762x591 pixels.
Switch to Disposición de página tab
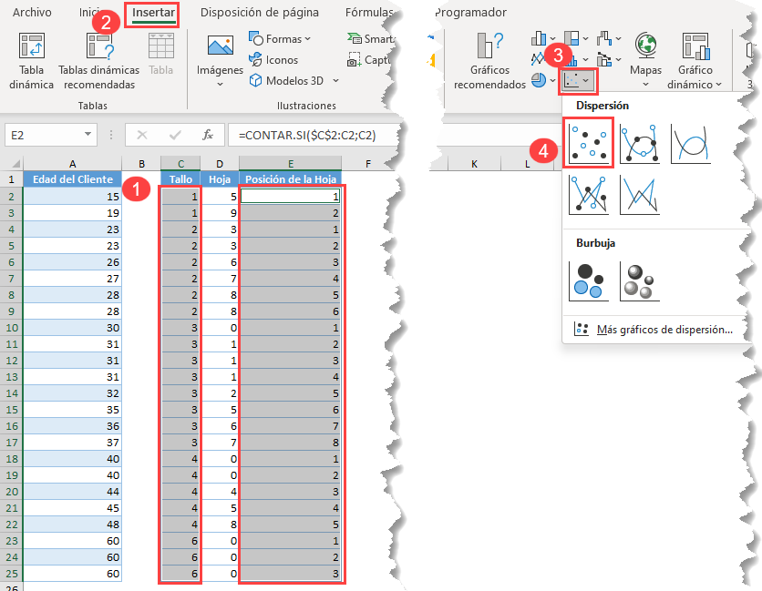[x=260, y=12]
